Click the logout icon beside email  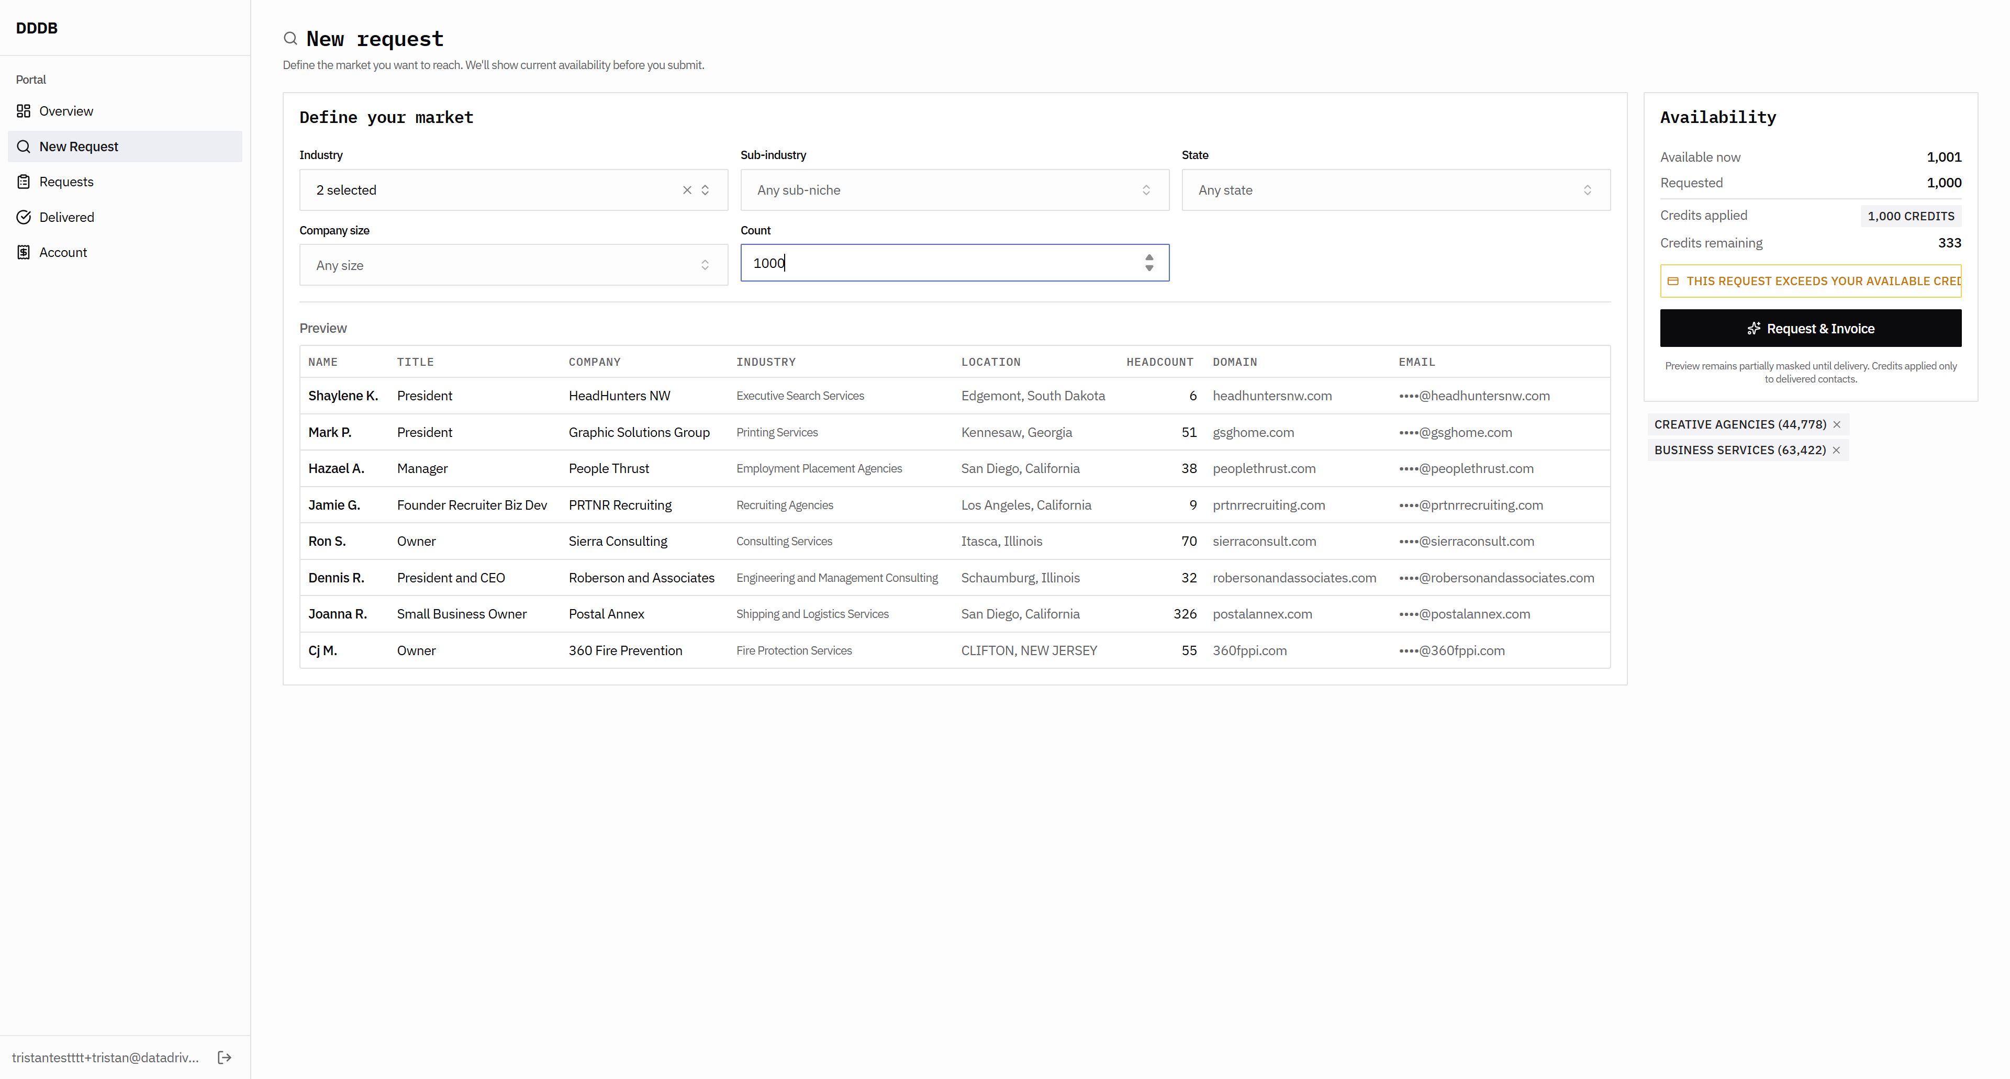tap(224, 1057)
